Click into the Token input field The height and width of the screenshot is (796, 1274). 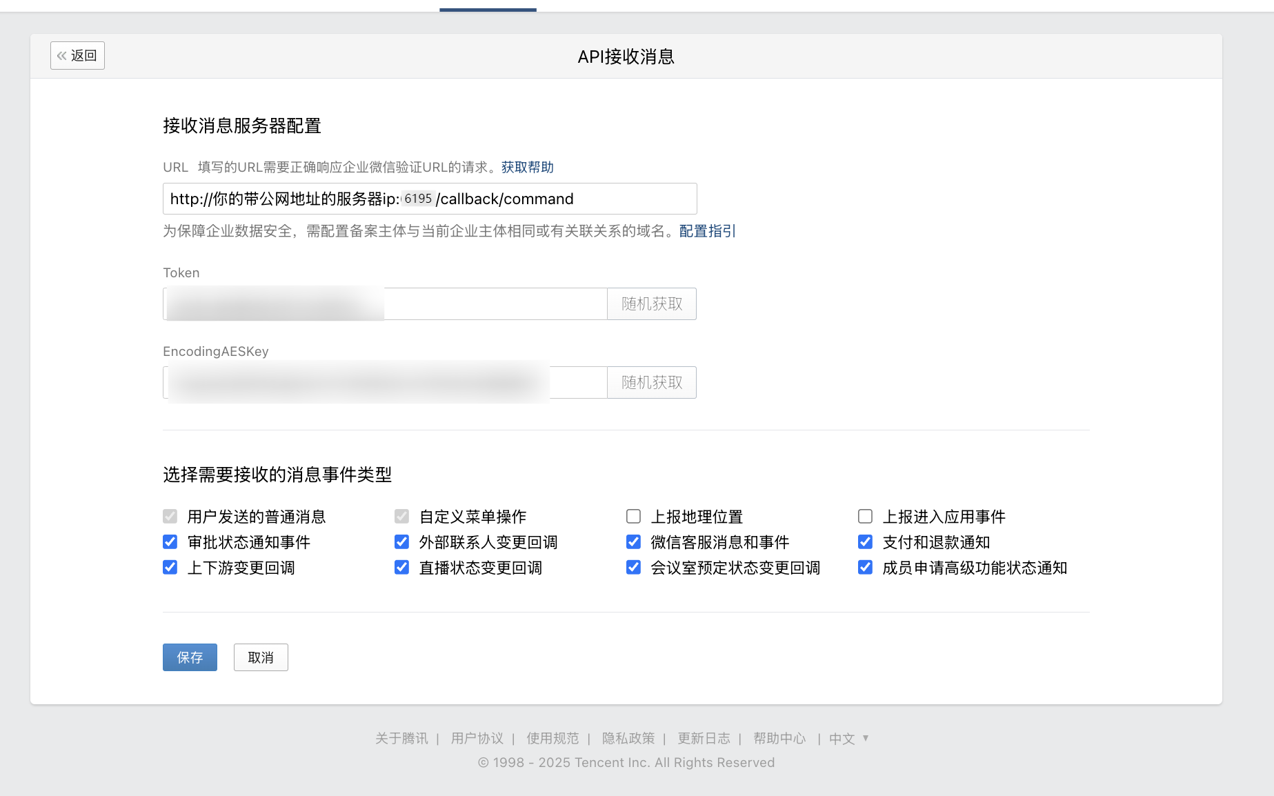coord(494,304)
